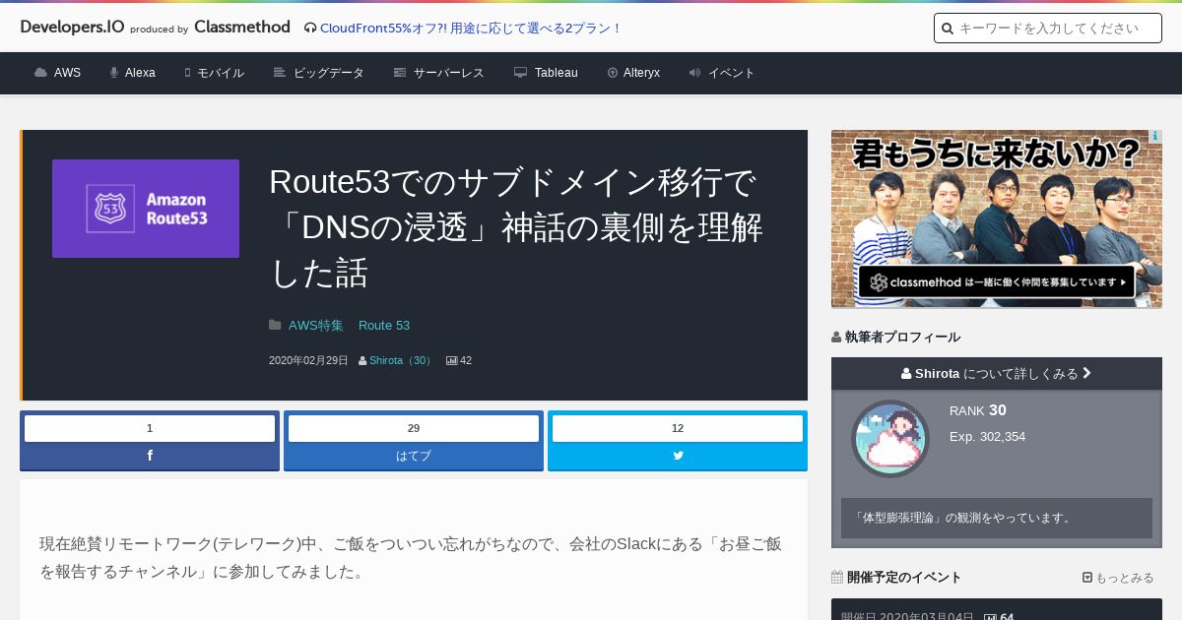Click the 体型膨張理論 profile description

coord(997,518)
